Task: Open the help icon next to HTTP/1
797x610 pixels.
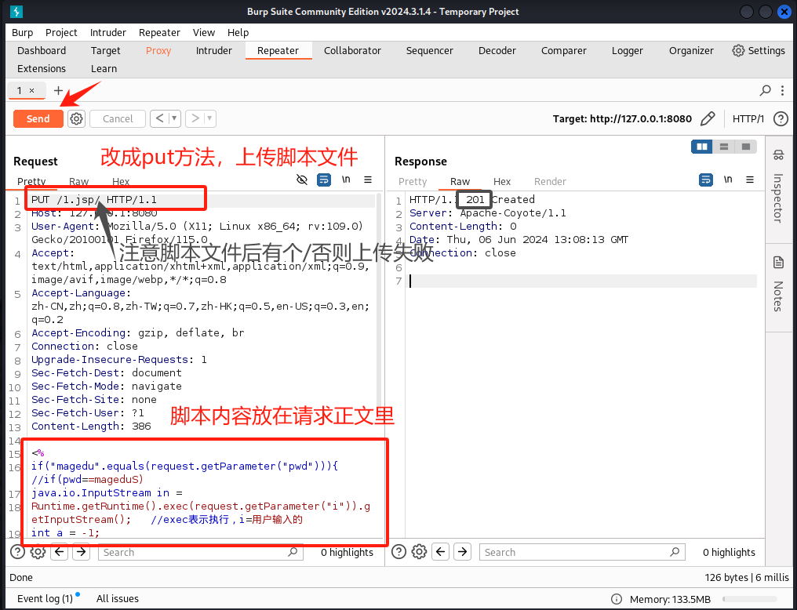Action: click(781, 119)
